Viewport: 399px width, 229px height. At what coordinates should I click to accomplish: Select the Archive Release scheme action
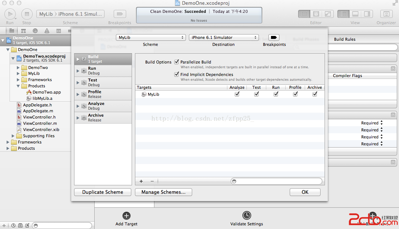tap(103, 117)
